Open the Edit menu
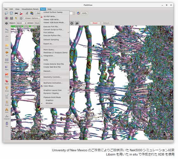178x159 pixels. coord(11,9)
